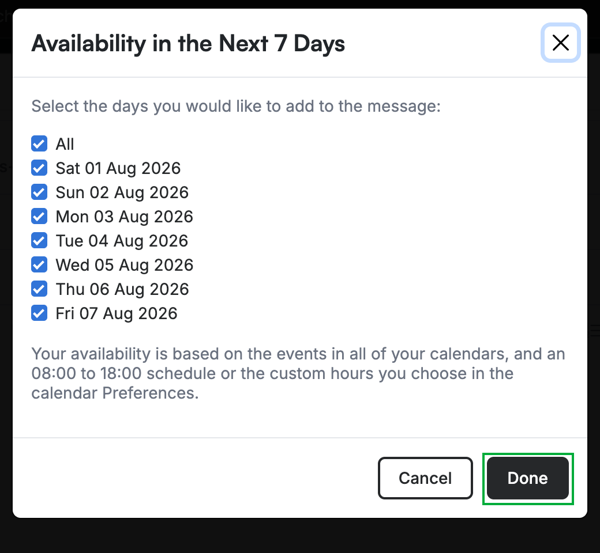Uncheck the Sat 01 Aug 2026 checkbox
The height and width of the screenshot is (553, 600).
click(x=39, y=168)
